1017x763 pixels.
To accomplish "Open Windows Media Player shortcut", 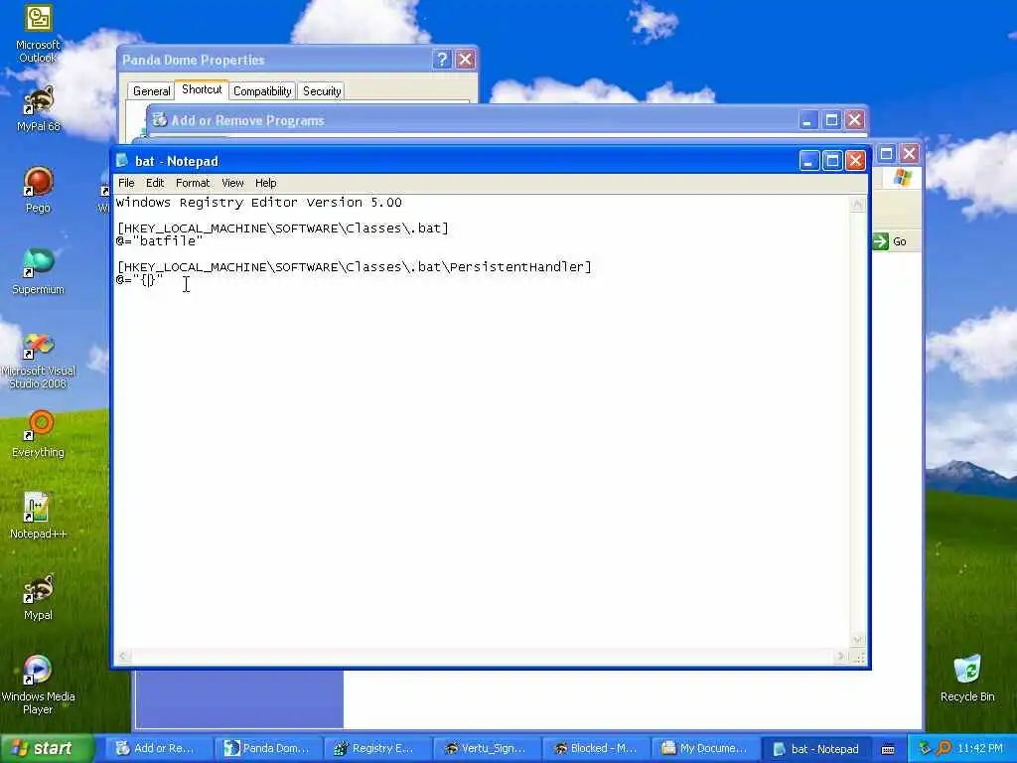I will [38, 686].
